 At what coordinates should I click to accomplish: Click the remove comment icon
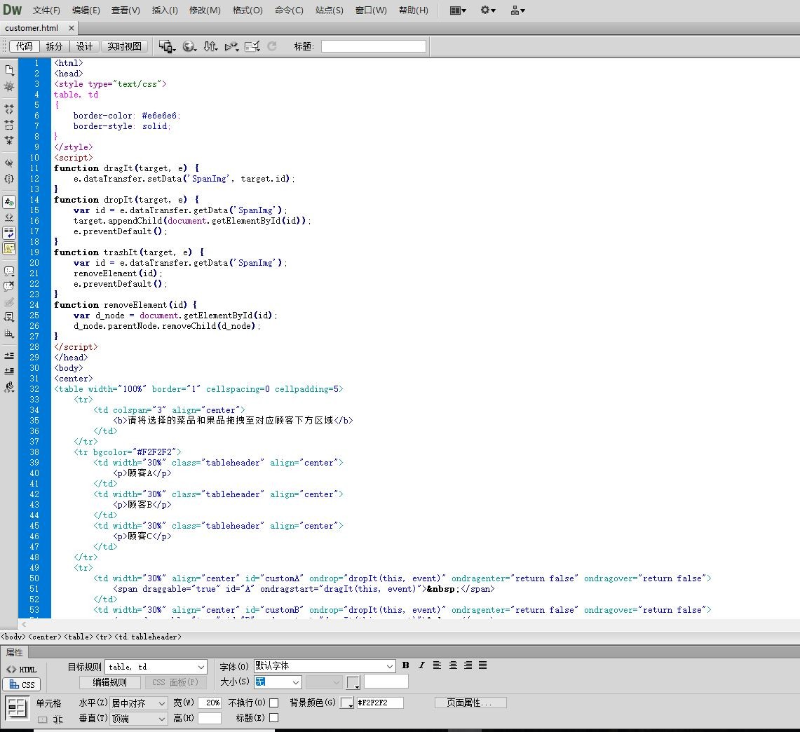point(9,287)
